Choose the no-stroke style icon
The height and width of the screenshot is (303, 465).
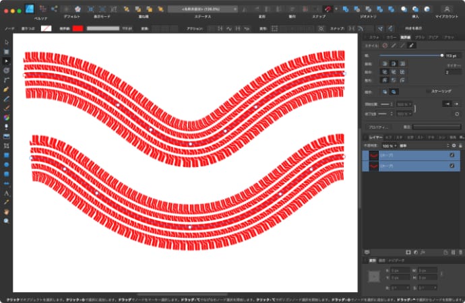tap(385, 45)
